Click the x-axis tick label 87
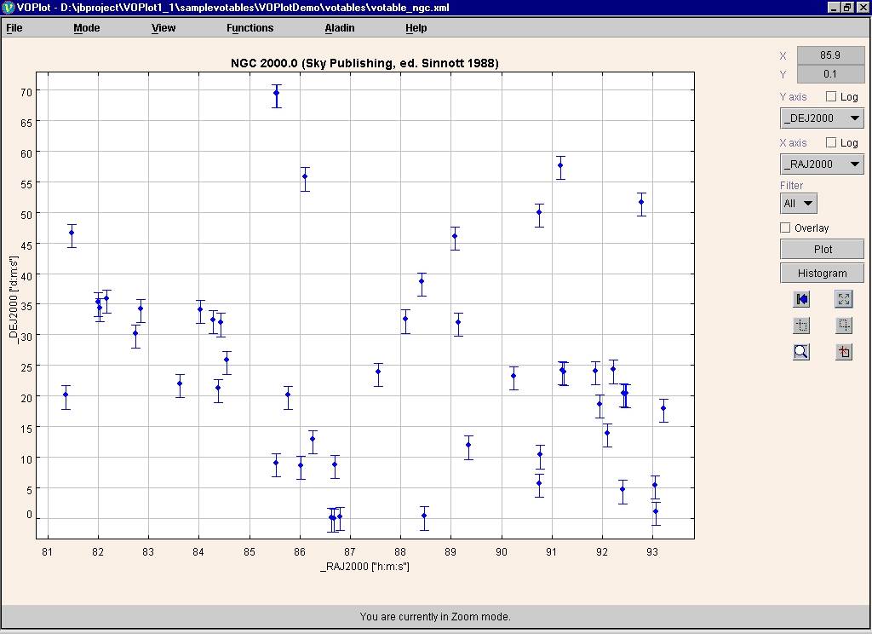 349,551
